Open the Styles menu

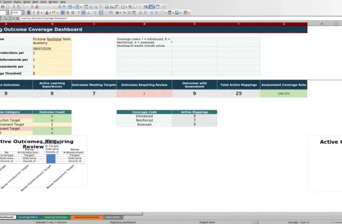pos(18,2)
